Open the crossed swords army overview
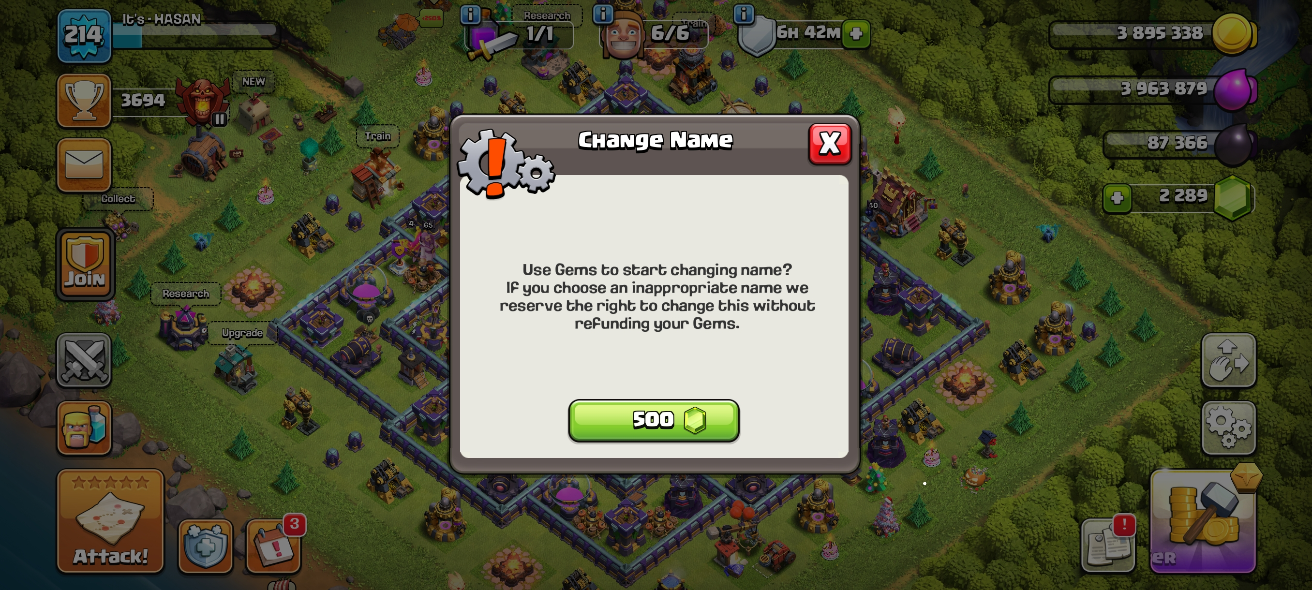1312x590 pixels. point(84,360)
